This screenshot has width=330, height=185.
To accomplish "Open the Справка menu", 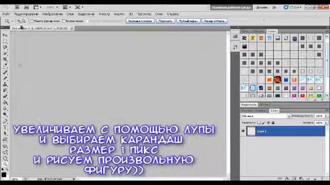I will pos(173,14).
